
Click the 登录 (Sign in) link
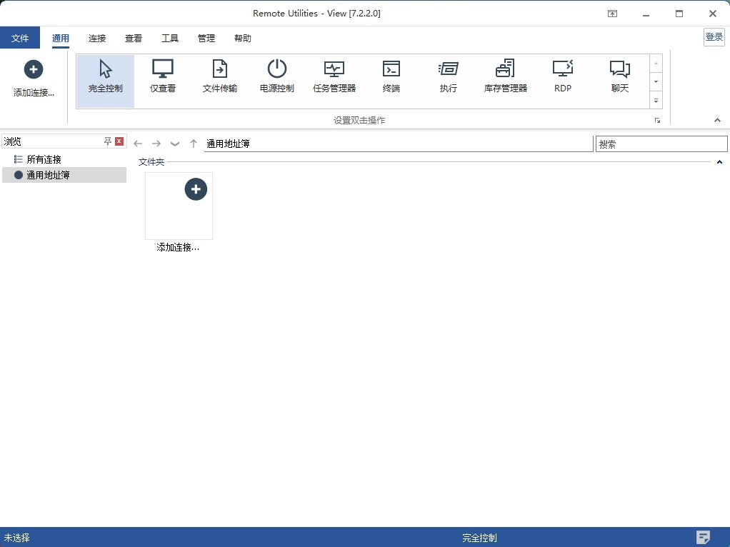point(714,36)
